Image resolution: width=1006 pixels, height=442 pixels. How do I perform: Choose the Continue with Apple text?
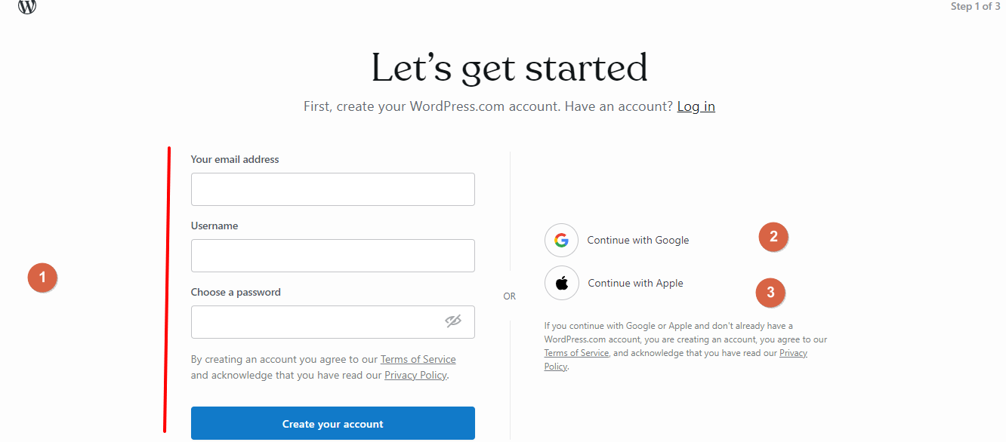(x=635, y=284)
